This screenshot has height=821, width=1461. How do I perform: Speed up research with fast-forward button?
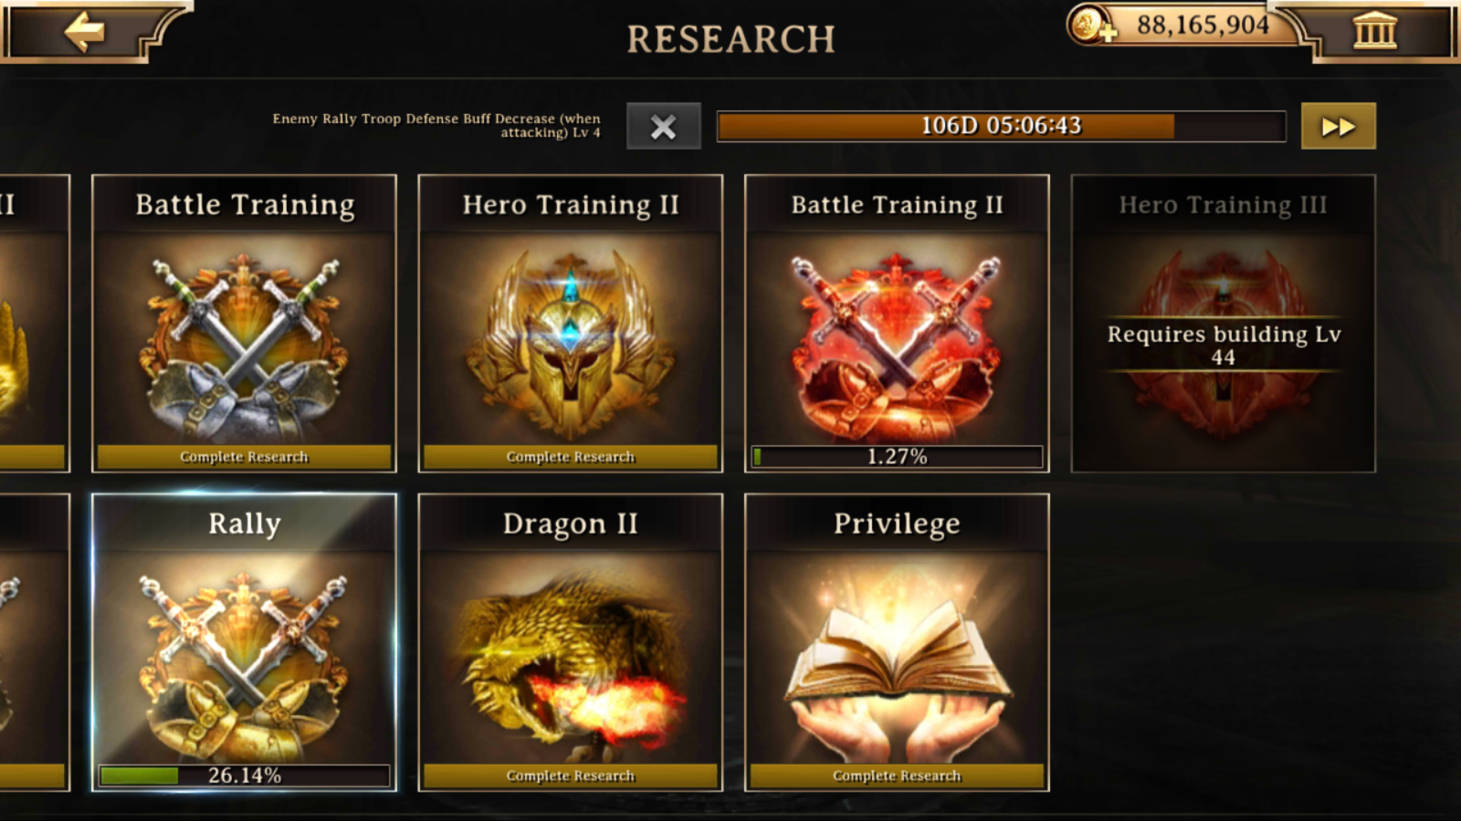[x=1338, y=126]
